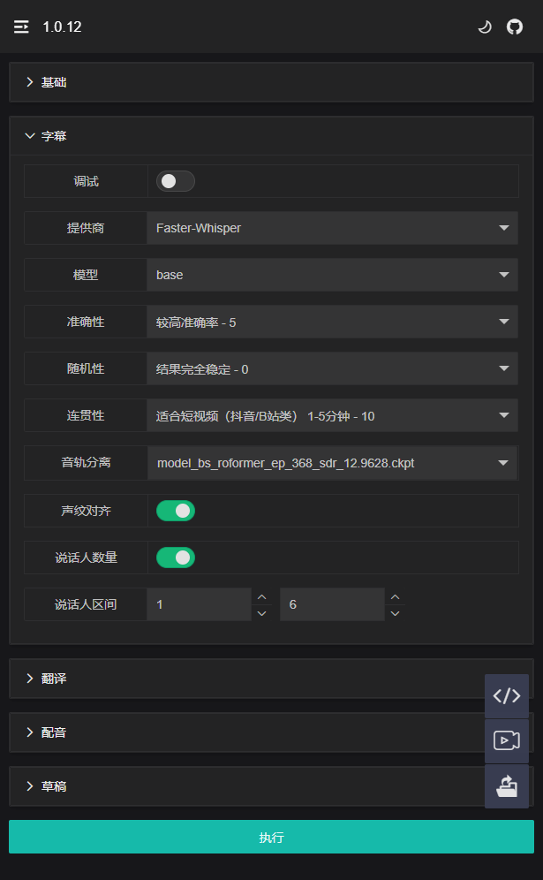Open the 音轨分离 model dropdown
Viewport: 543px width, 880px height.
(332, 462)
